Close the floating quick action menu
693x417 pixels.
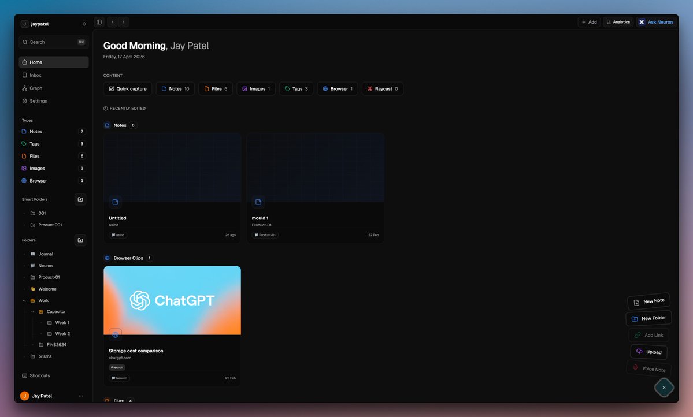[664, 388]
